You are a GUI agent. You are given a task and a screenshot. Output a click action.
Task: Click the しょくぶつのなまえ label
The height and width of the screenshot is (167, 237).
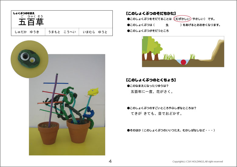point(24,13)
